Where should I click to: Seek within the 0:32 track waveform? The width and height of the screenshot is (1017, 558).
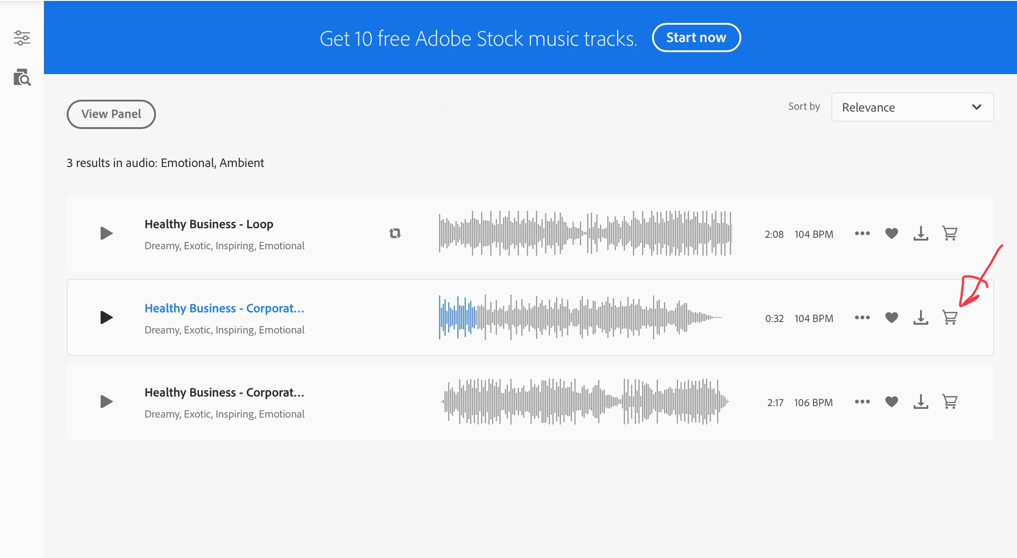(x=581, y=317)
